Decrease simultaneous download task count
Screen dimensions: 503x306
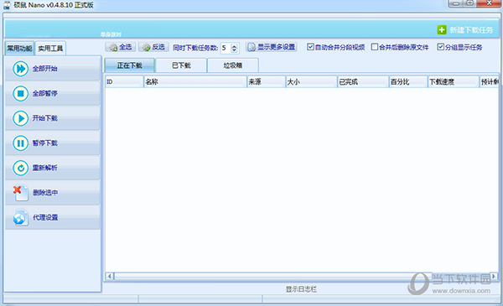click(234, 50)
